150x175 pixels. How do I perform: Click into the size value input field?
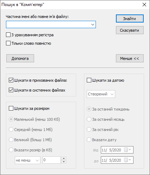tap(52, 160)
